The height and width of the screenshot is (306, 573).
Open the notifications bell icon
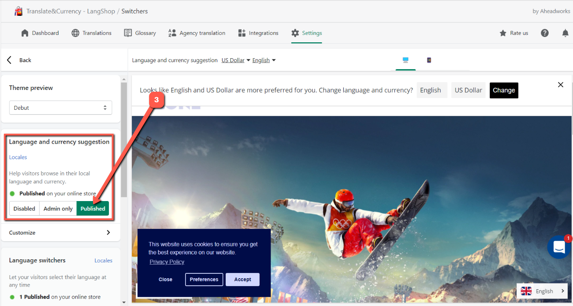click(565, 33)
